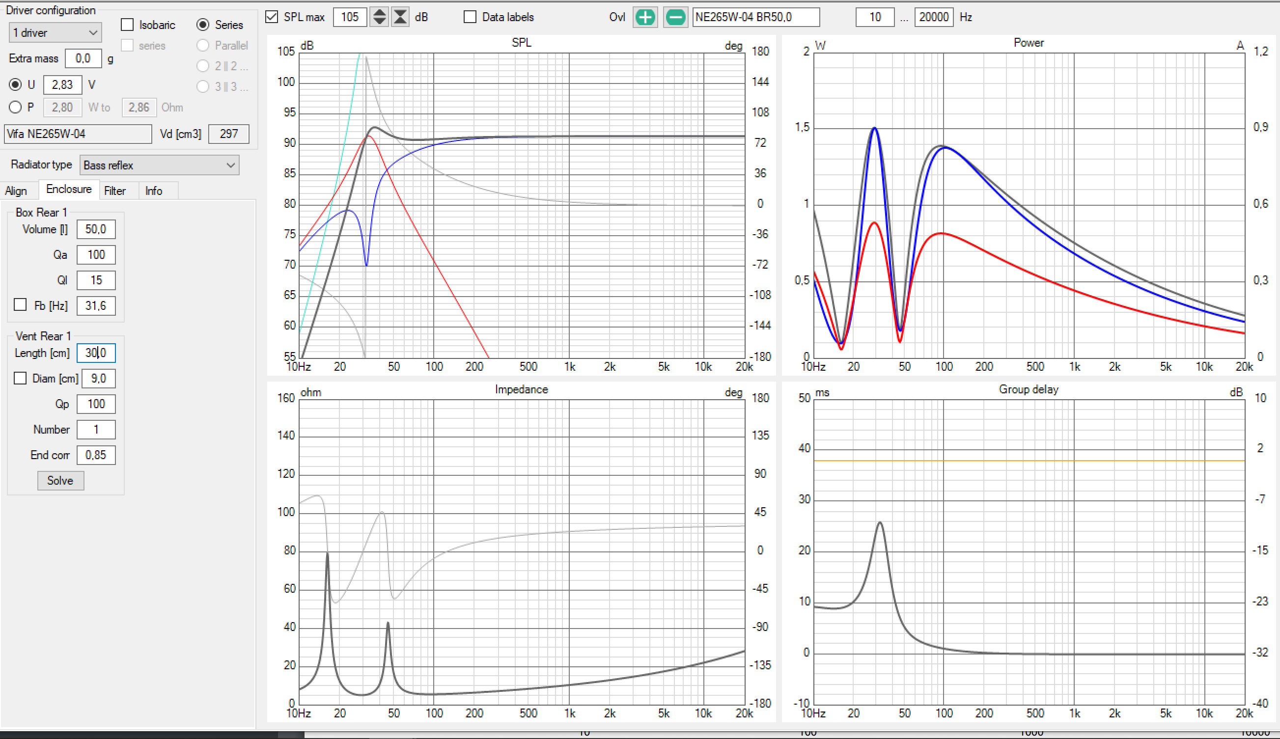Click the SPL max autoscale icon

coord(400,17)
